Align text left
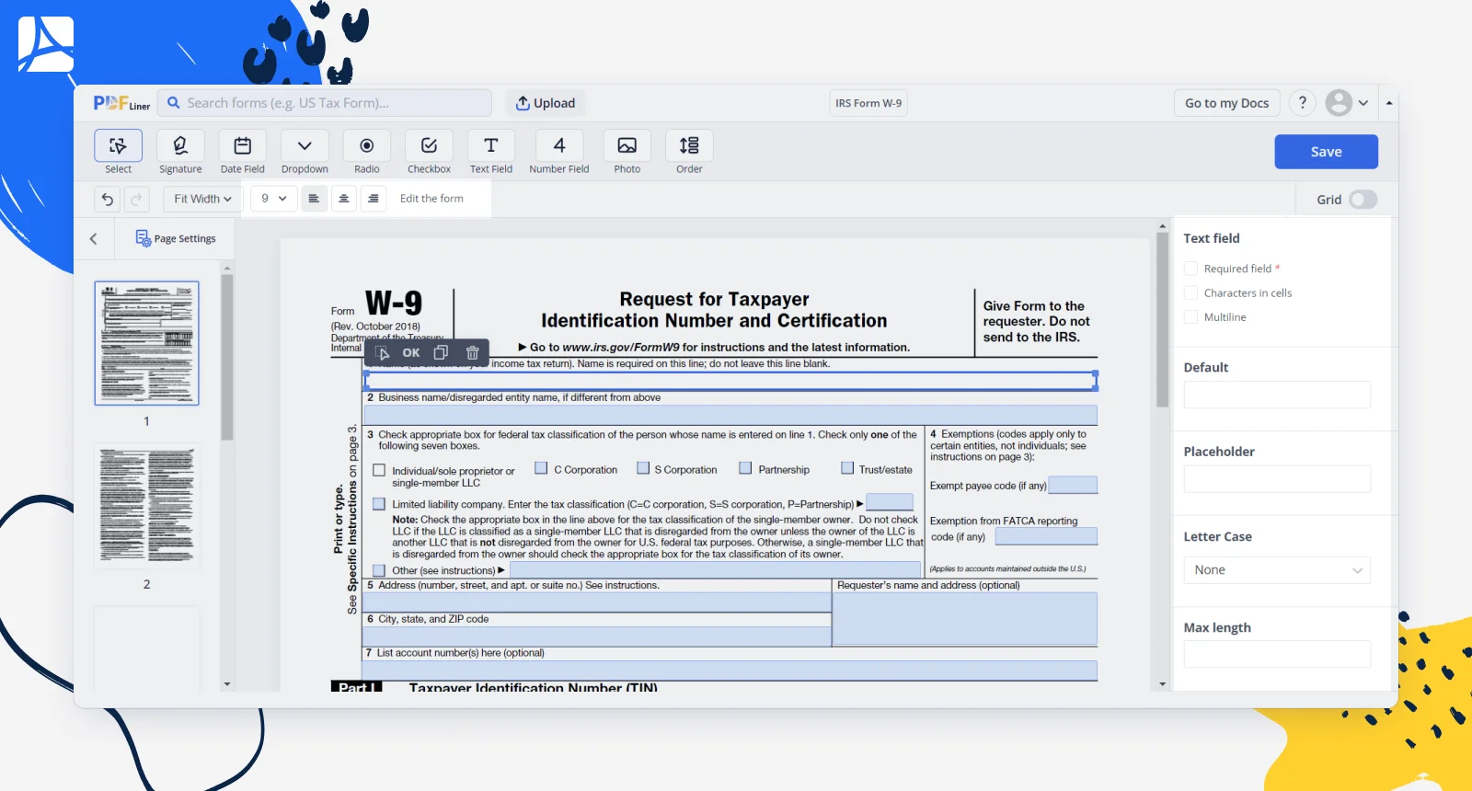Screen dimensions: 1472x791 [314, 199]
